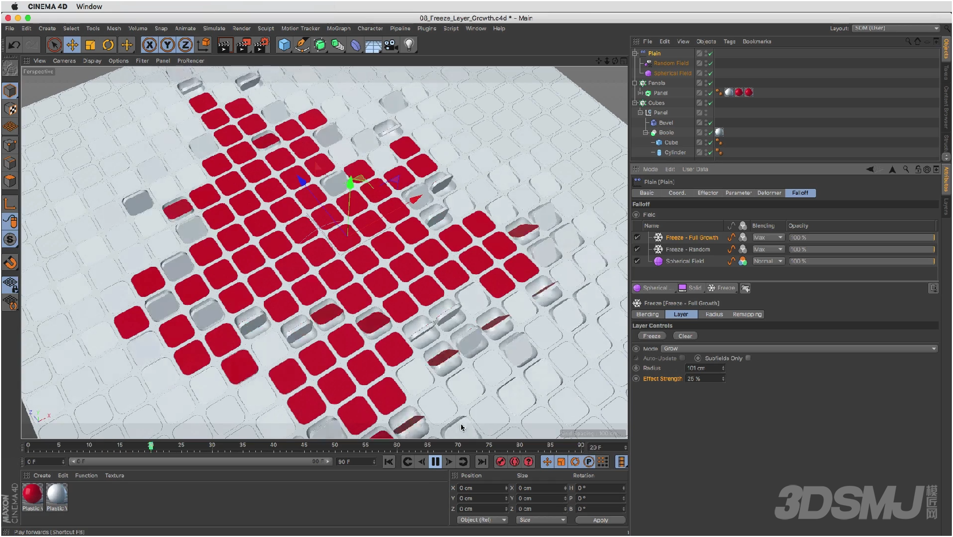Image resolution: width=953 pixels, height=537 pixels.
Task: Click the Undo arrow icon
Action: [14, 45]
